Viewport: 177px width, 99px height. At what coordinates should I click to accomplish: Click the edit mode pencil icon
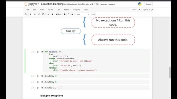tap(139, 10)
